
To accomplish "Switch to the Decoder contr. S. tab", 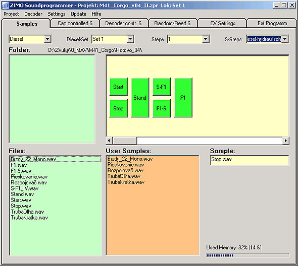I will [124, 23].
